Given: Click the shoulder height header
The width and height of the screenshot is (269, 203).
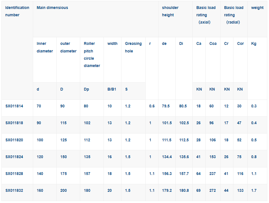Looking at the screenshot, I should pos(170,11).
